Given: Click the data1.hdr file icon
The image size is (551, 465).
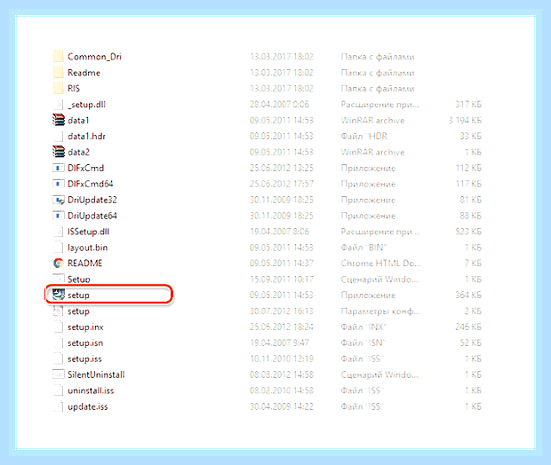Looking at the screenshot, I should [59, 136].
